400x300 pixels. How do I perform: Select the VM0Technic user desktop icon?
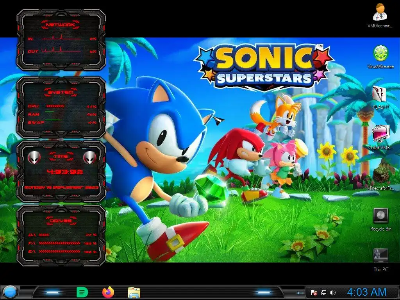click(x=380, y=15)
